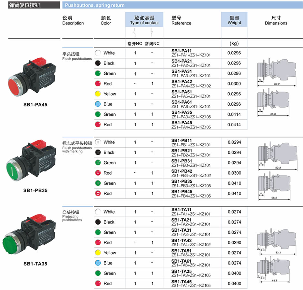Click the green dot in the SB1-TA35 row
The height and width of the screenshot is (290, 303).
[98, 273]
